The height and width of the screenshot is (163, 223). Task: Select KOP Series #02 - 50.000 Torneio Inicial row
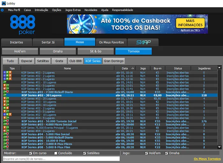pos(110,121)
